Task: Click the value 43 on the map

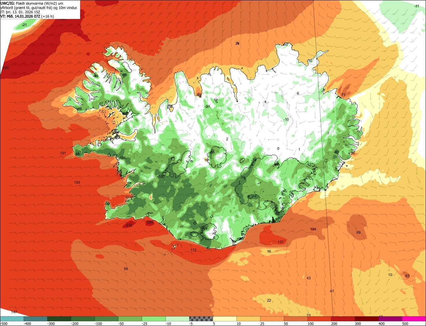Action: [309, 278]
